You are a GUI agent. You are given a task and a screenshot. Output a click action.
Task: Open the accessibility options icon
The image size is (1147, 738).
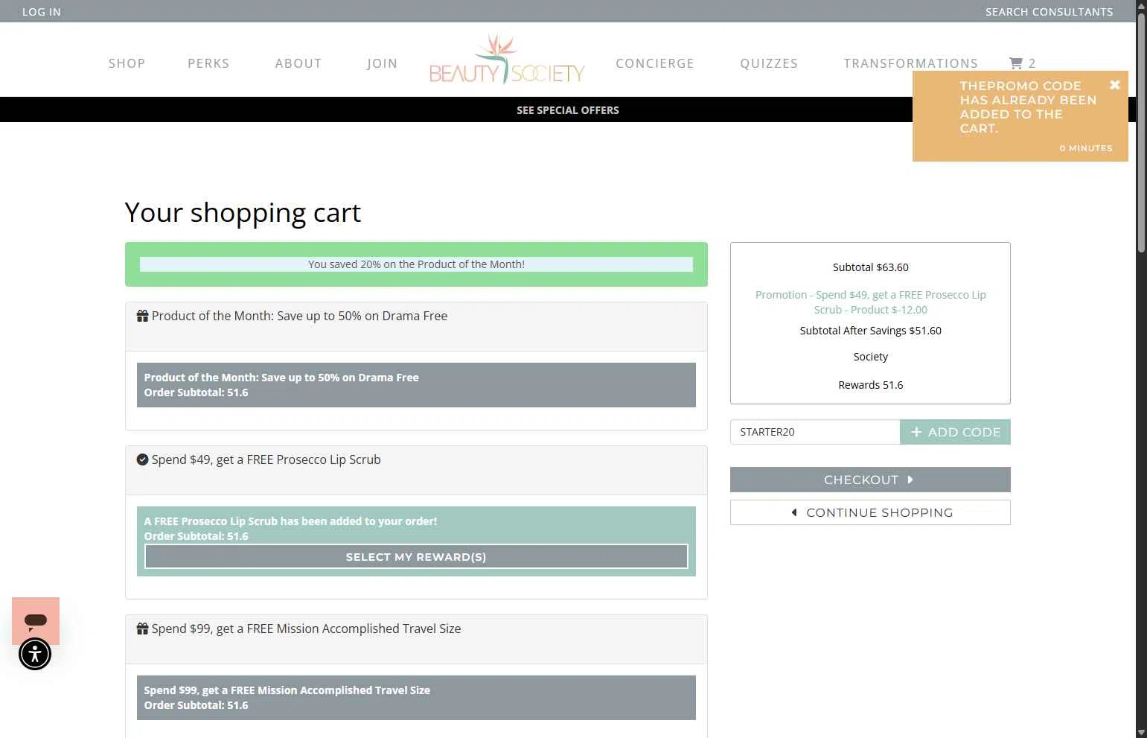click(35, 654)
